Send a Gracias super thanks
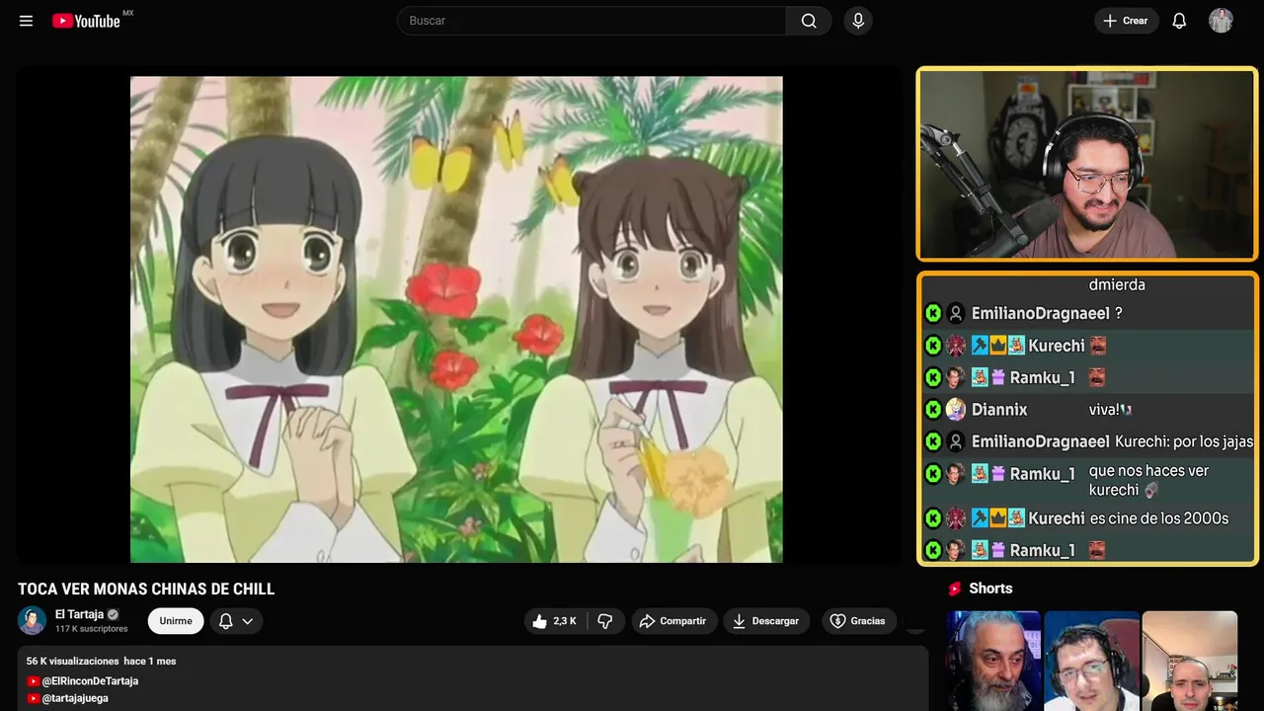The width and height of the screenshot is (1264, 711). click(x=859, y=621)
